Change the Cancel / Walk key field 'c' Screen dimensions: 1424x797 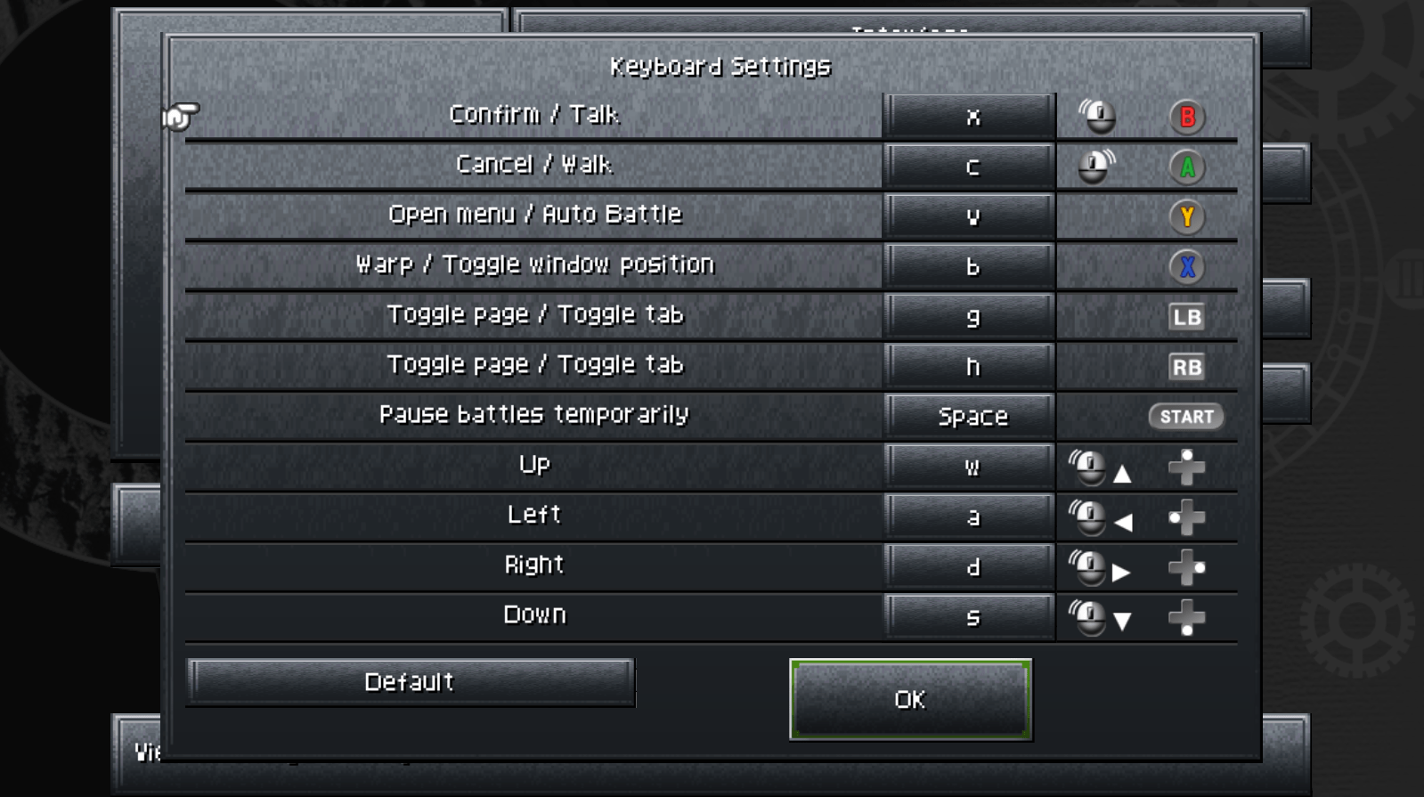pos(971,167)
